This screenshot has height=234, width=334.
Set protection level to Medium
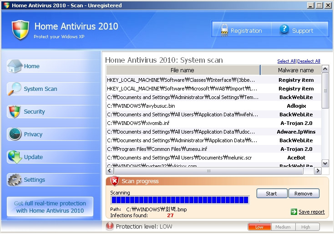click(283, 227)
